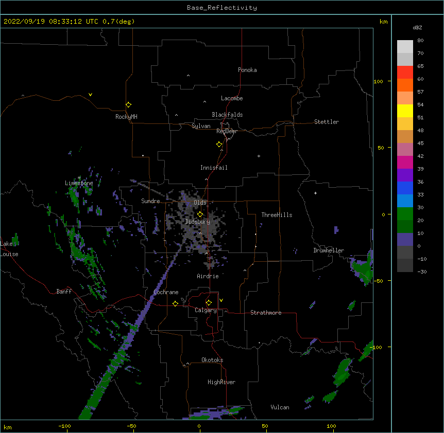Click the -30 dBZ legend value
Screen dimensions: 444x433
coord(422,272)
